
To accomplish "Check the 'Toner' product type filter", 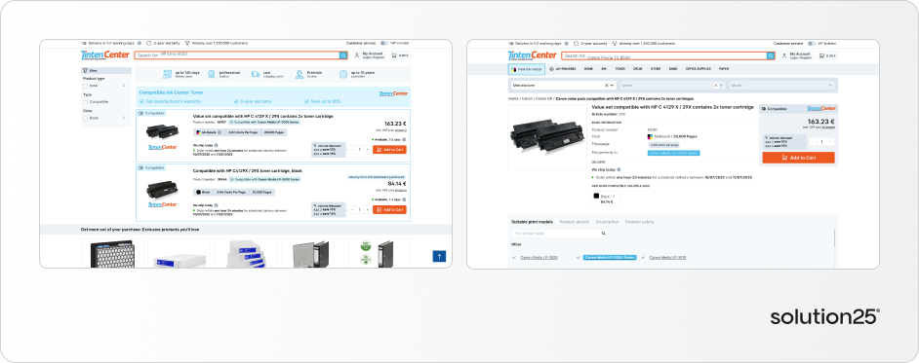I will point(86,86).
